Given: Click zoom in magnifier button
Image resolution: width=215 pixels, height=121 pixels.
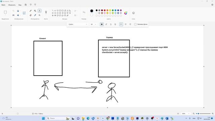Looking at the screenshot, I should coord(213,114).
